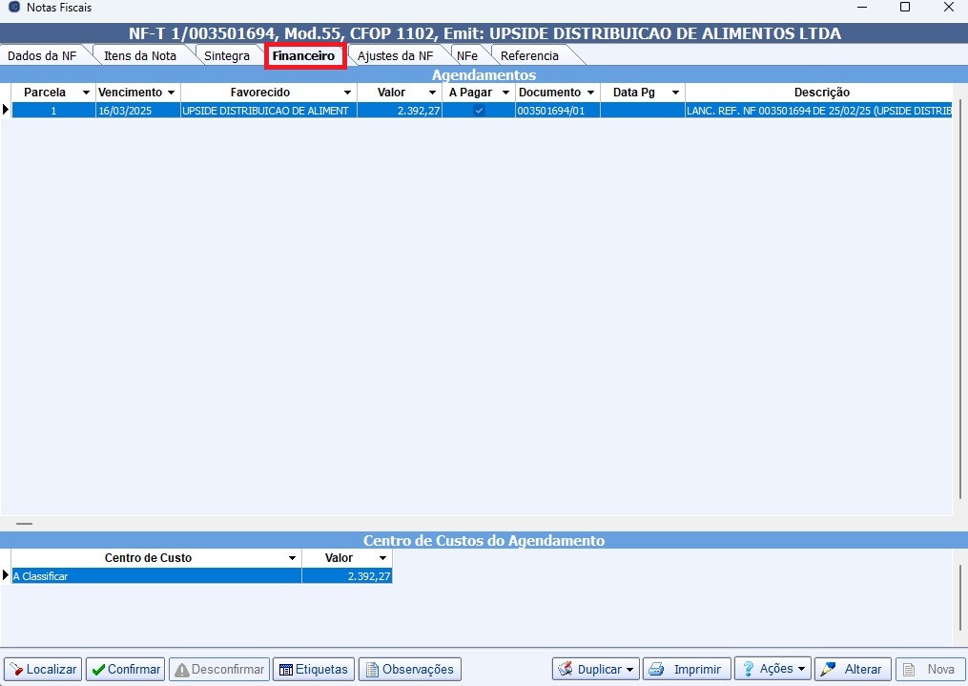968x686 pixels.
Task: Open the Centro de Custo column dropdown
Action: (x=292, y=558)
